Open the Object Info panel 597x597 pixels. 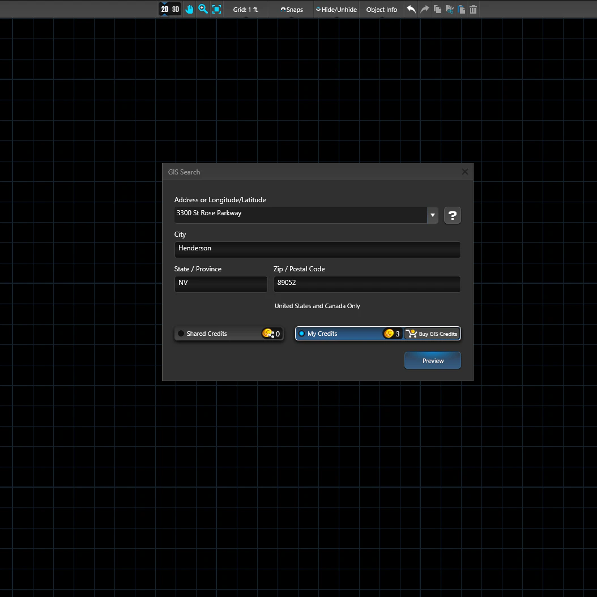point(381,9)
